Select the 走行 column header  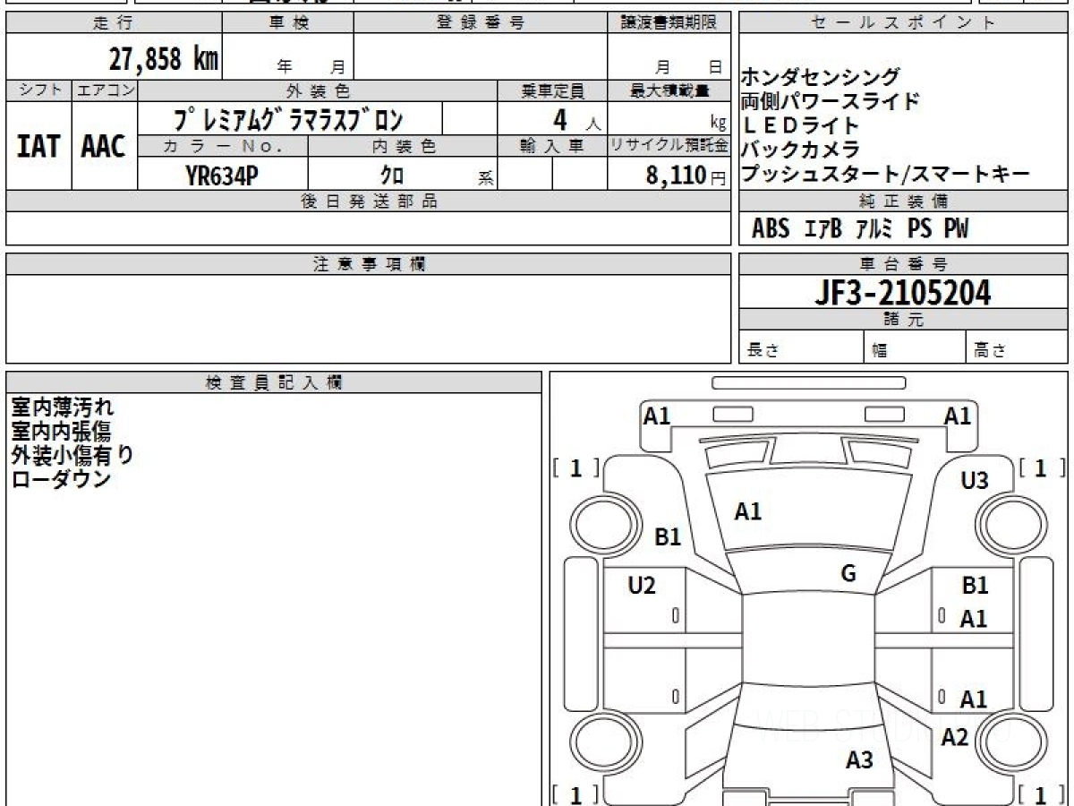coord(113,22)
